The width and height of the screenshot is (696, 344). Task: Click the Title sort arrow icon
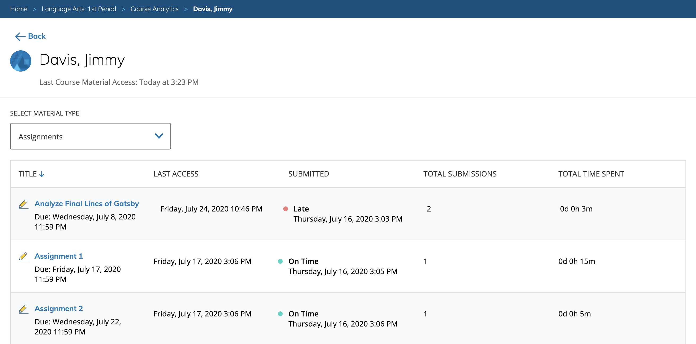(x=42, y=174)
